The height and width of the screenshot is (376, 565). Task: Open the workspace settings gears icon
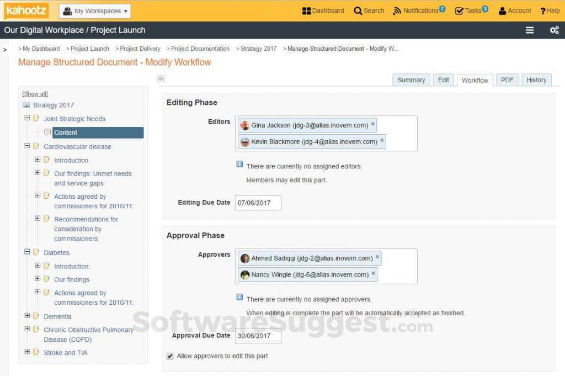click(x=554, y=30)
